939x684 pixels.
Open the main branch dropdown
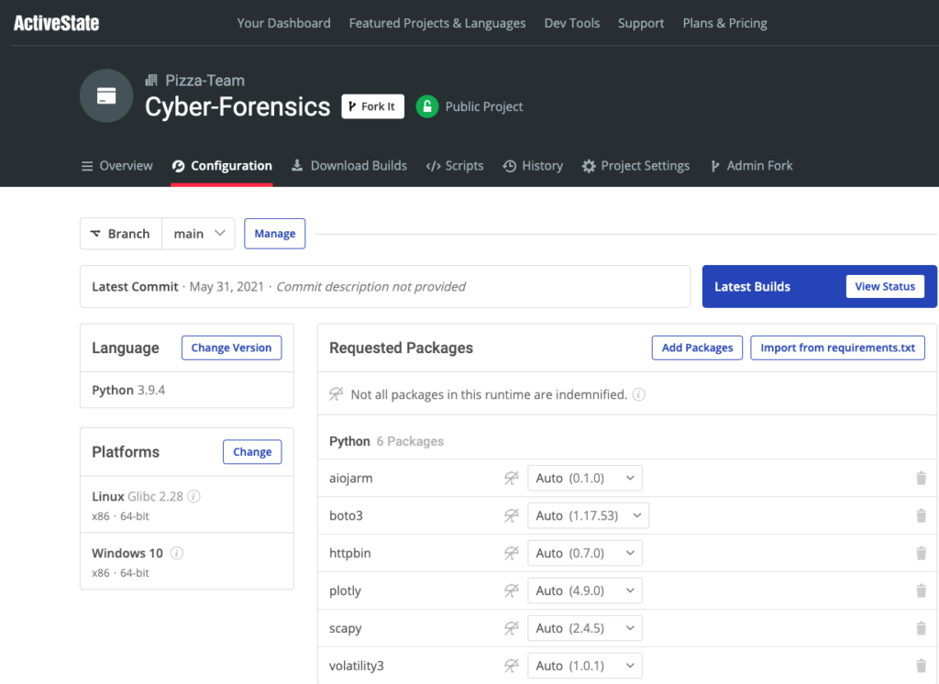tap(198, 234)
